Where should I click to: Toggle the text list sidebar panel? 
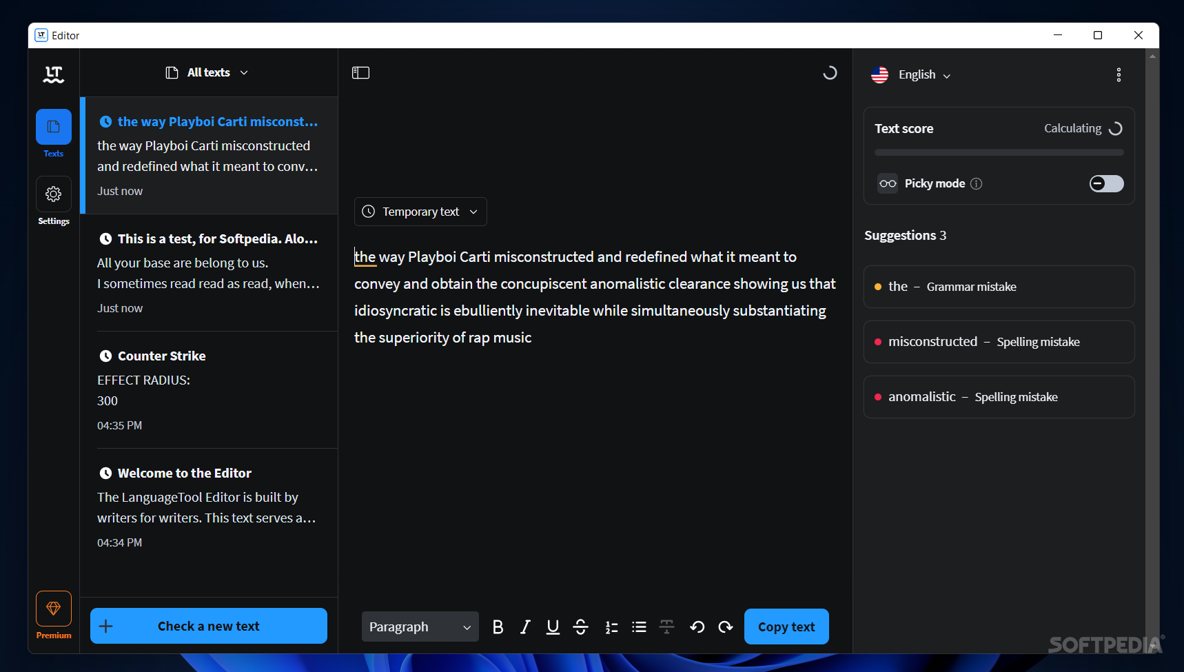click(360, 73)
